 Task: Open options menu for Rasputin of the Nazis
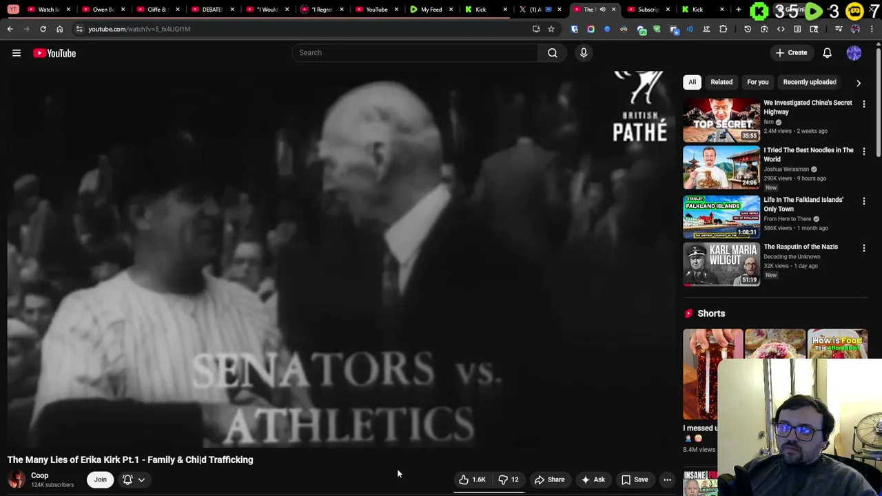[863, 248]
